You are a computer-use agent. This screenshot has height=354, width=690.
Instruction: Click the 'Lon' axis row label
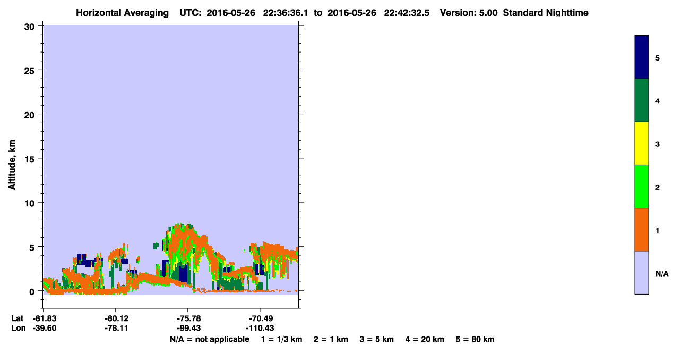click(x=18, y=329)
